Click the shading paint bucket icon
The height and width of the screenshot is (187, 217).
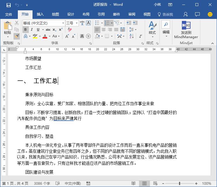[x=98, y=36]
